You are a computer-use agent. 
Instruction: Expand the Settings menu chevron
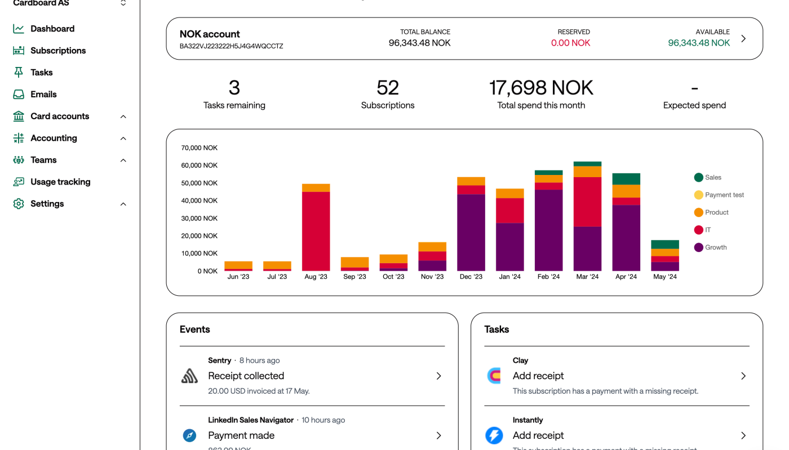(123, 204)
